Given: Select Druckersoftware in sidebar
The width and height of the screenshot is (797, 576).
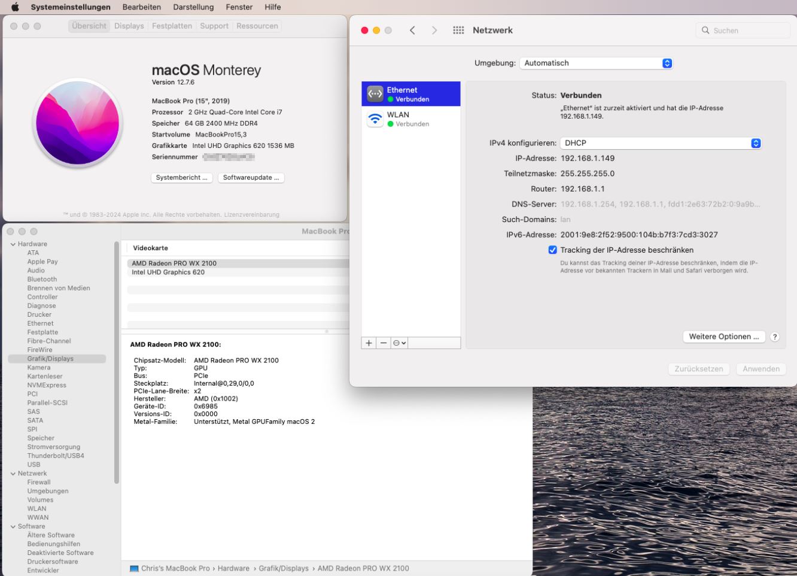Looking at the screenshot, I should point(53,562).
